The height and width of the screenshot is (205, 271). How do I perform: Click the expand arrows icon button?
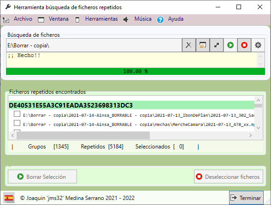click(217, 45)
